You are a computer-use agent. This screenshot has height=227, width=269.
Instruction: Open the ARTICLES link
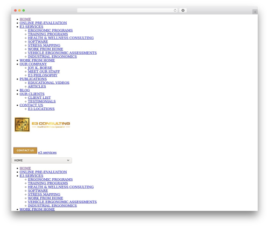[x=37, y=86]
